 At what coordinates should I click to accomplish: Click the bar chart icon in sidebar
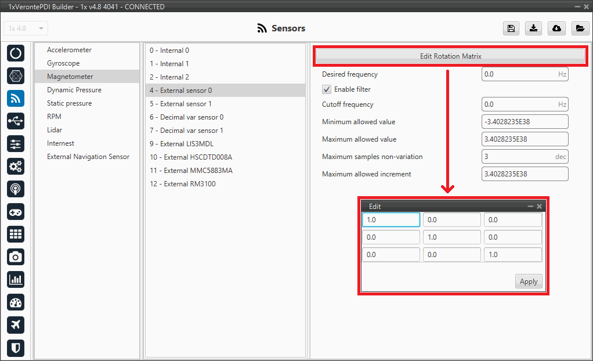click(x=16, y=279)
